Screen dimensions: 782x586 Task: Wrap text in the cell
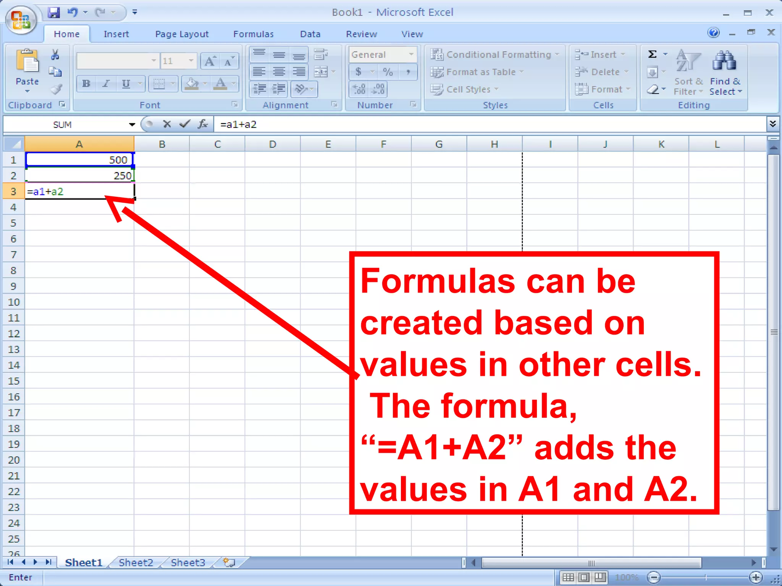pyautogui.click(x=321, y=55)
